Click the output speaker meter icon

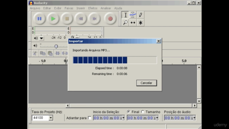[36, 38]
